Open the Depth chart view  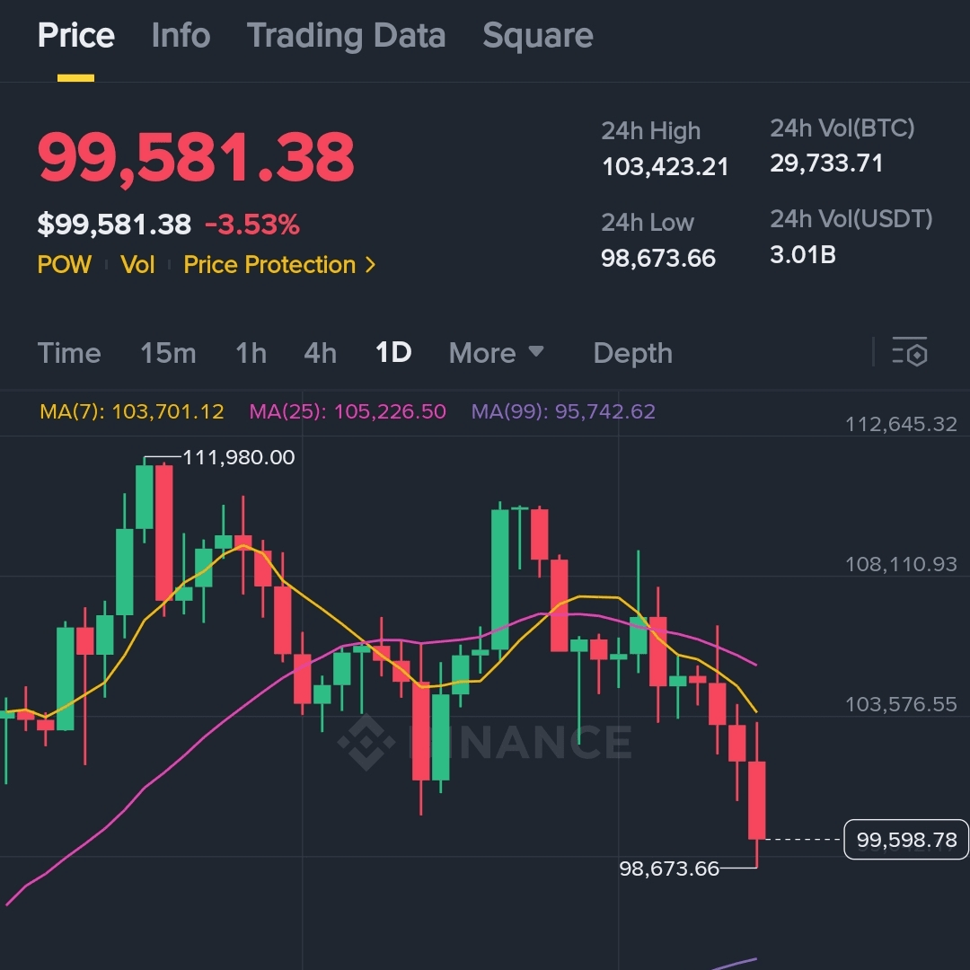[x=632, y=353]
